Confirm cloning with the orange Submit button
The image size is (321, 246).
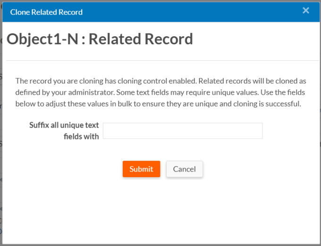pyautogui.click(x=141, y=169)
